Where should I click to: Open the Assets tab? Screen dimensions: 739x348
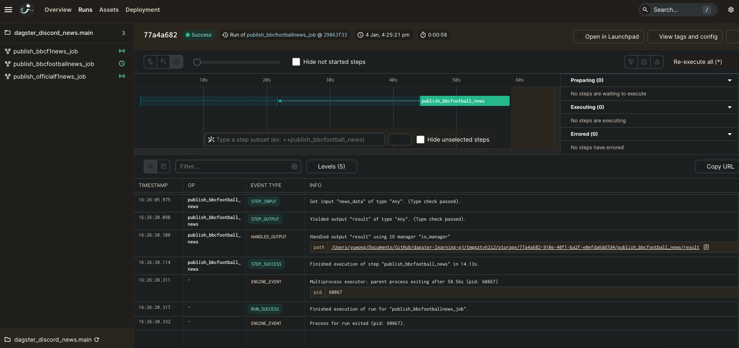tap(109, 10)
